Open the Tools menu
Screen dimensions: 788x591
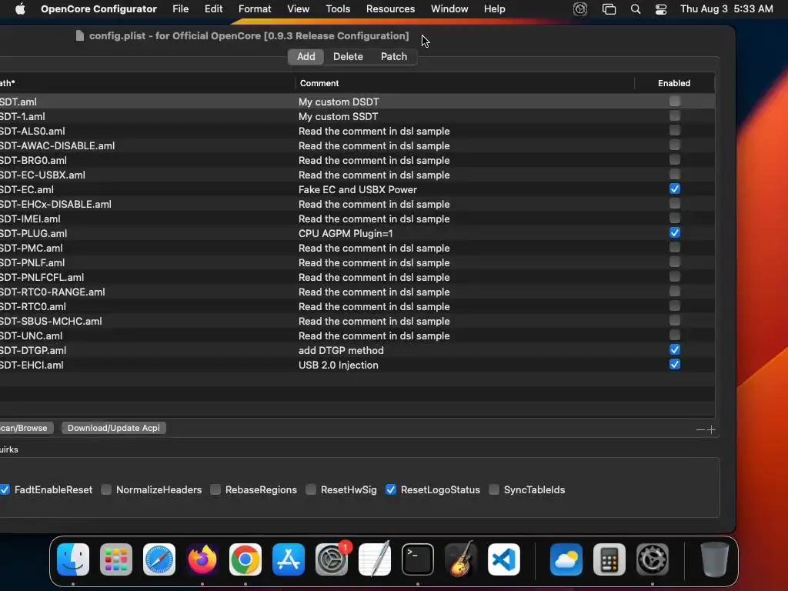point(338,9)
